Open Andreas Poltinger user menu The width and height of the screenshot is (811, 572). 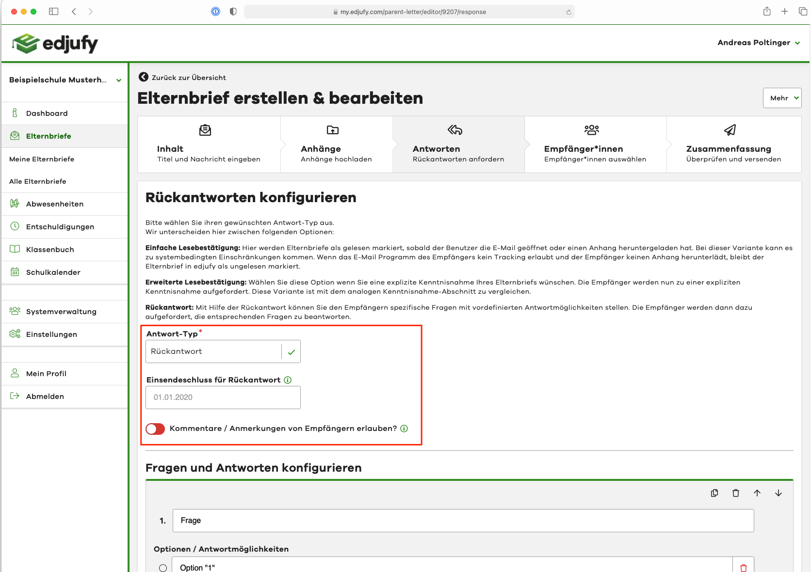pyautogui.click(x=759, y=43)
